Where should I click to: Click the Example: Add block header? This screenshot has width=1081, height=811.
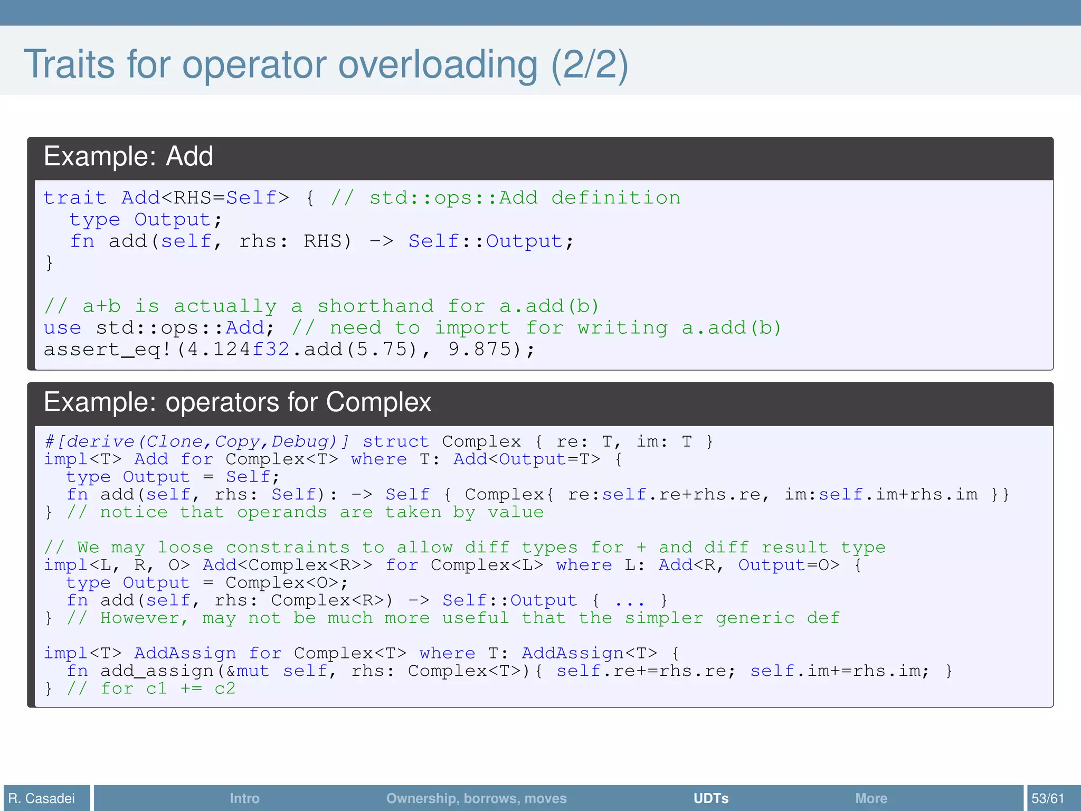pos(128,157)
